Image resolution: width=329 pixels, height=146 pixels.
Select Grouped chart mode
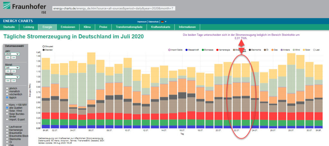coord(43,46)
